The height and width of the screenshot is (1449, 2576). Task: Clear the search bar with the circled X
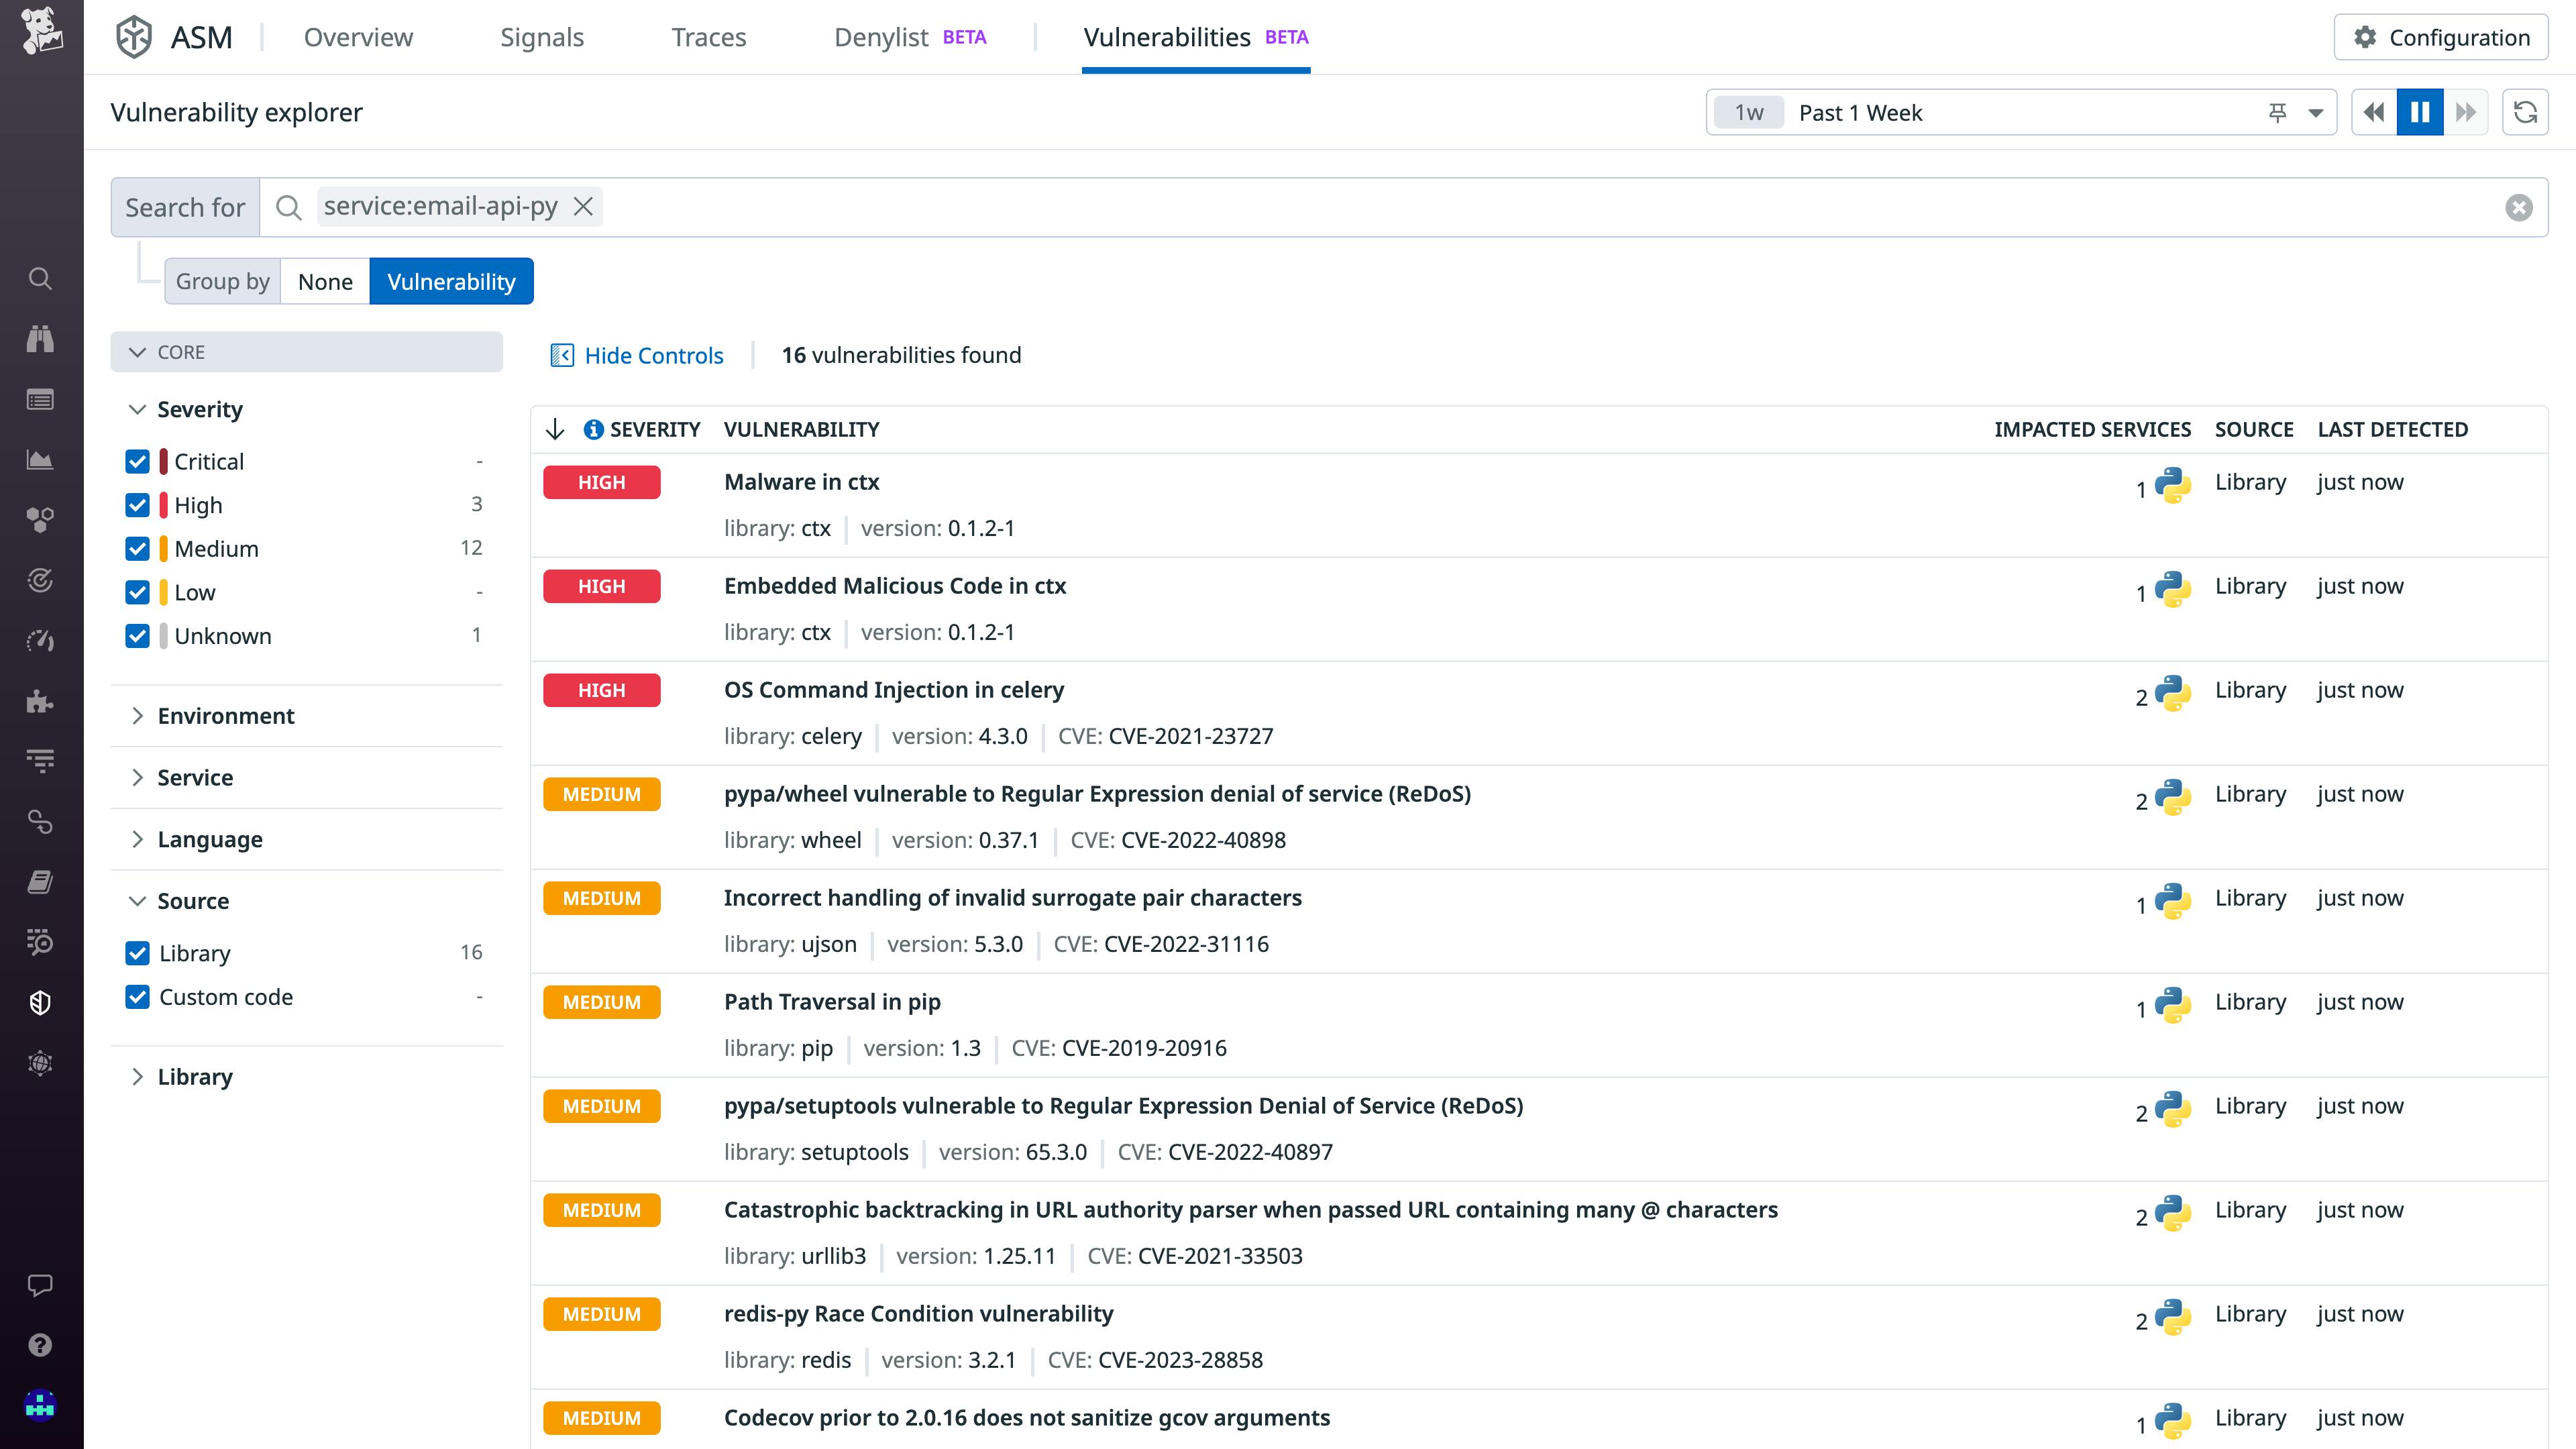2518,207
